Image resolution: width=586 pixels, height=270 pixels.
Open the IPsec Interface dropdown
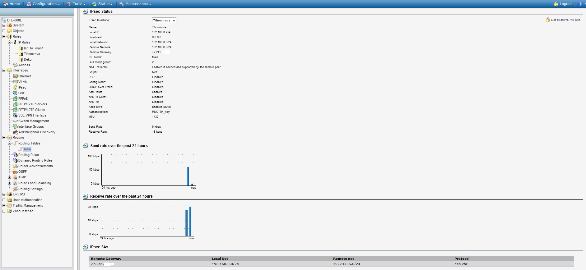(164, 20)
